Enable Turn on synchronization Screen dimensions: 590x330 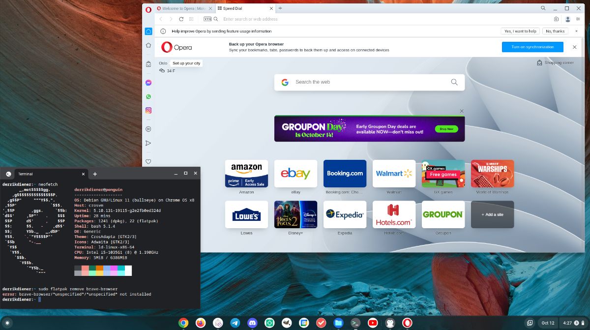tap(532, 47)
